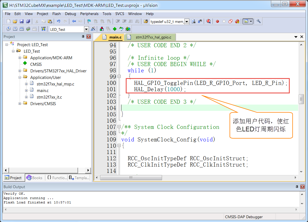
Task: Close the active editor tab
Action: coord(302,37)
